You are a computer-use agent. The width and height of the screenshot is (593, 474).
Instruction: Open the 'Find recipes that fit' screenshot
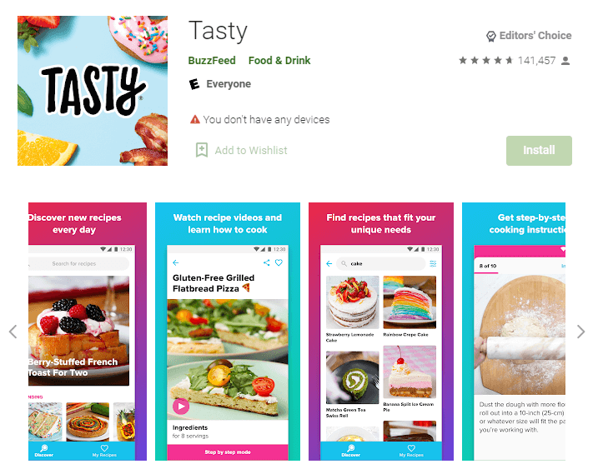click(x=381, y=332)
